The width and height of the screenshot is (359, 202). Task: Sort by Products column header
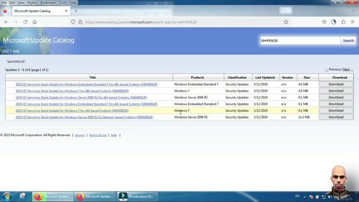[x=197, y=77]
